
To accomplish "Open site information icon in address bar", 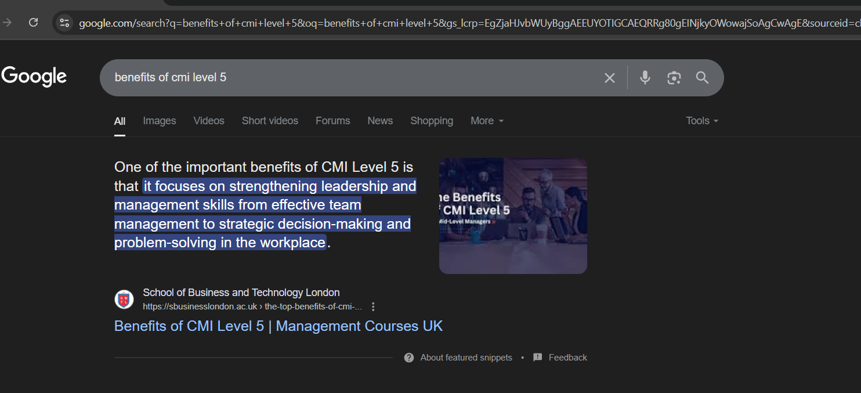I will coord(64,23).
